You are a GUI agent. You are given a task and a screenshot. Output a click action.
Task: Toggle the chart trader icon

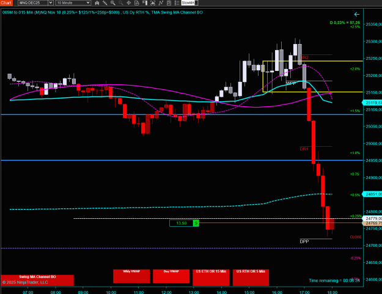[x=145, y=3]
